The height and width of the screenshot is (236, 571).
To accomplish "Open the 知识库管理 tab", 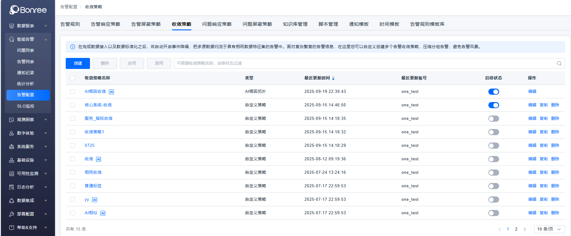I will (295, 24).
